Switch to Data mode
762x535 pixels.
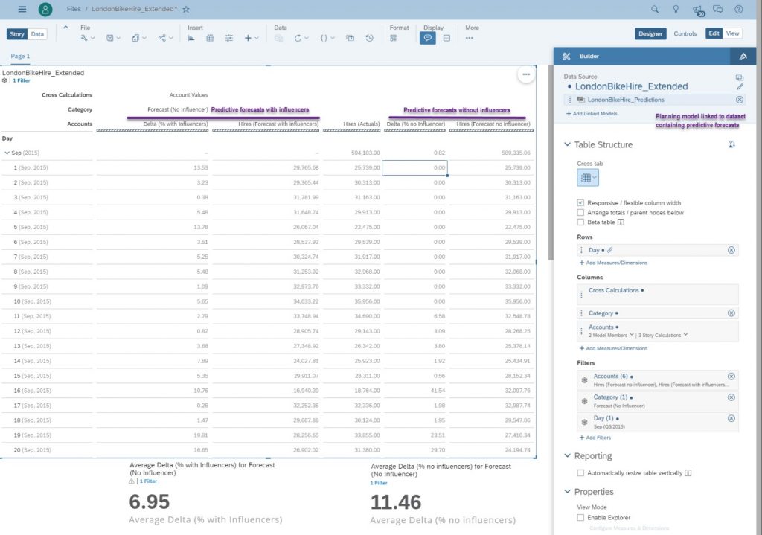(37, 34)
